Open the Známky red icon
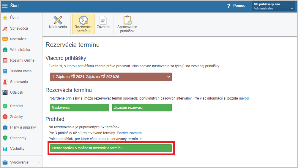This screenshot has width=298, height=168. point(5,117)
